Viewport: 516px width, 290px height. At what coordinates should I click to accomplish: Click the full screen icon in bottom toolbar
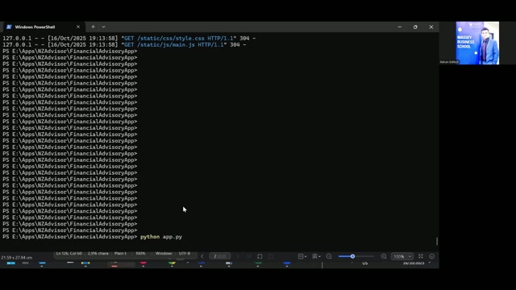(421, 256)
